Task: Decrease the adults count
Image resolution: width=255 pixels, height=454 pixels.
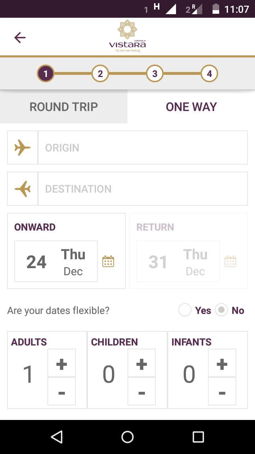Action: (62, 392)
